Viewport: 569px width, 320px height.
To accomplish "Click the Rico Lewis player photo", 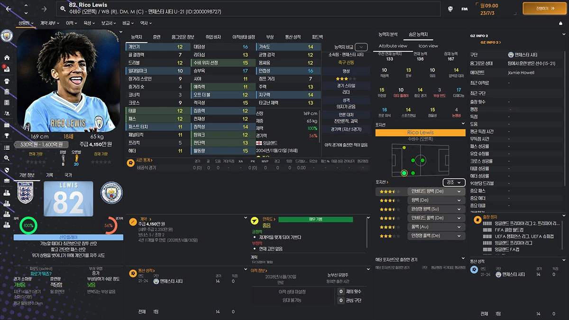I will pos(68,81).
